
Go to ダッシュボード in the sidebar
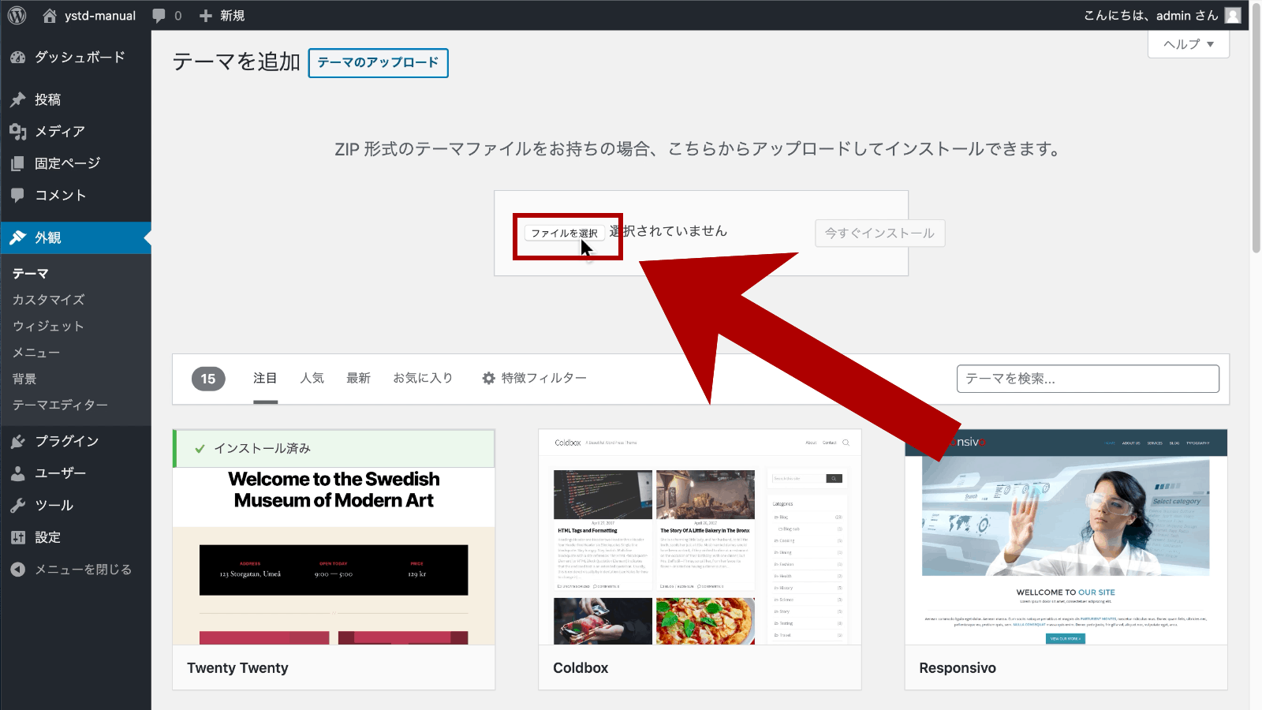[x=76, y=57]
